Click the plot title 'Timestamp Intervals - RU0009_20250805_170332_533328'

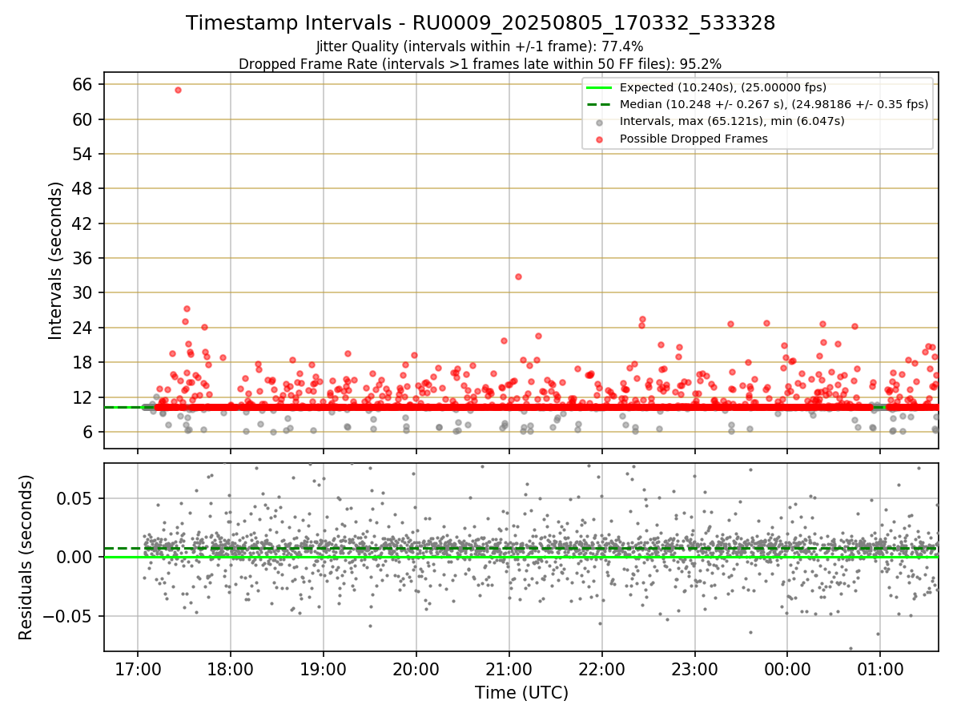tap(480, 23)
